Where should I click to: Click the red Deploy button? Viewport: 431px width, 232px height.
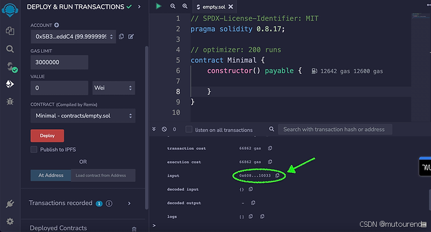click(47, 135)
